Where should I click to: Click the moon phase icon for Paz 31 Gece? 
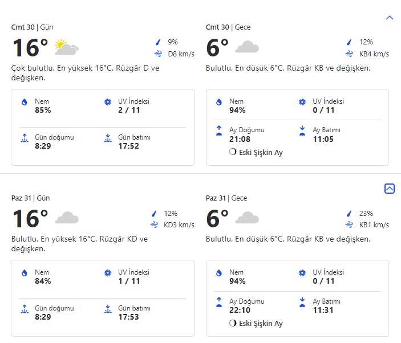232,324
